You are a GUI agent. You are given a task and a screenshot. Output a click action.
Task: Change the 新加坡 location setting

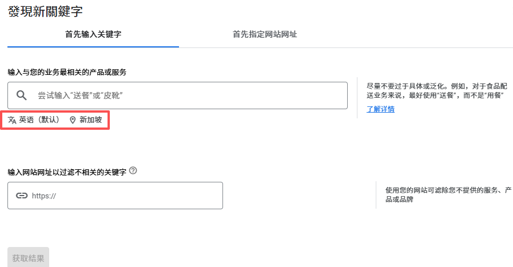(90, 120)
